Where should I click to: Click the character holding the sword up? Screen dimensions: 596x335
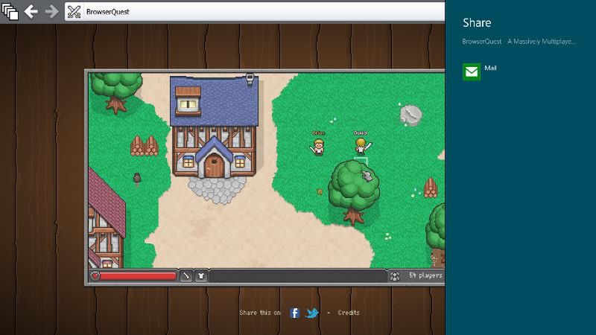pos(361,146)
